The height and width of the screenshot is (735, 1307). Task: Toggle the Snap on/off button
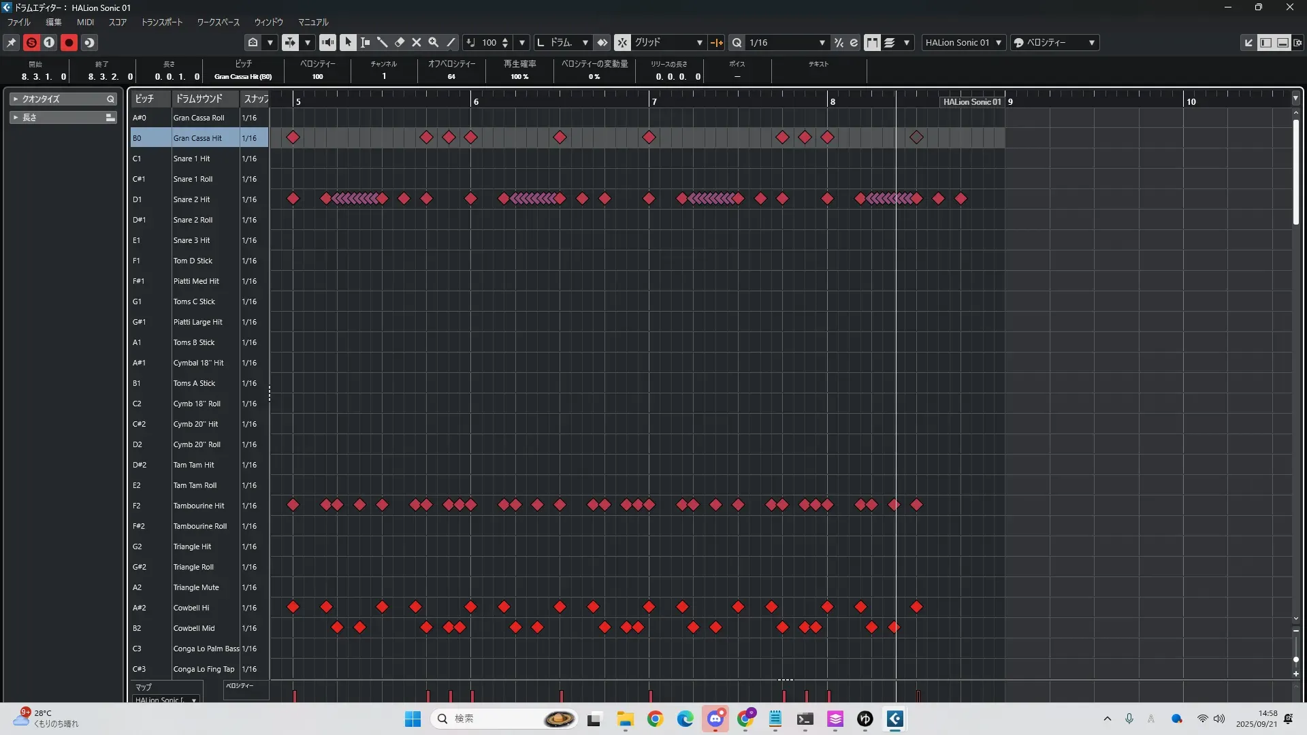[622, 42]
